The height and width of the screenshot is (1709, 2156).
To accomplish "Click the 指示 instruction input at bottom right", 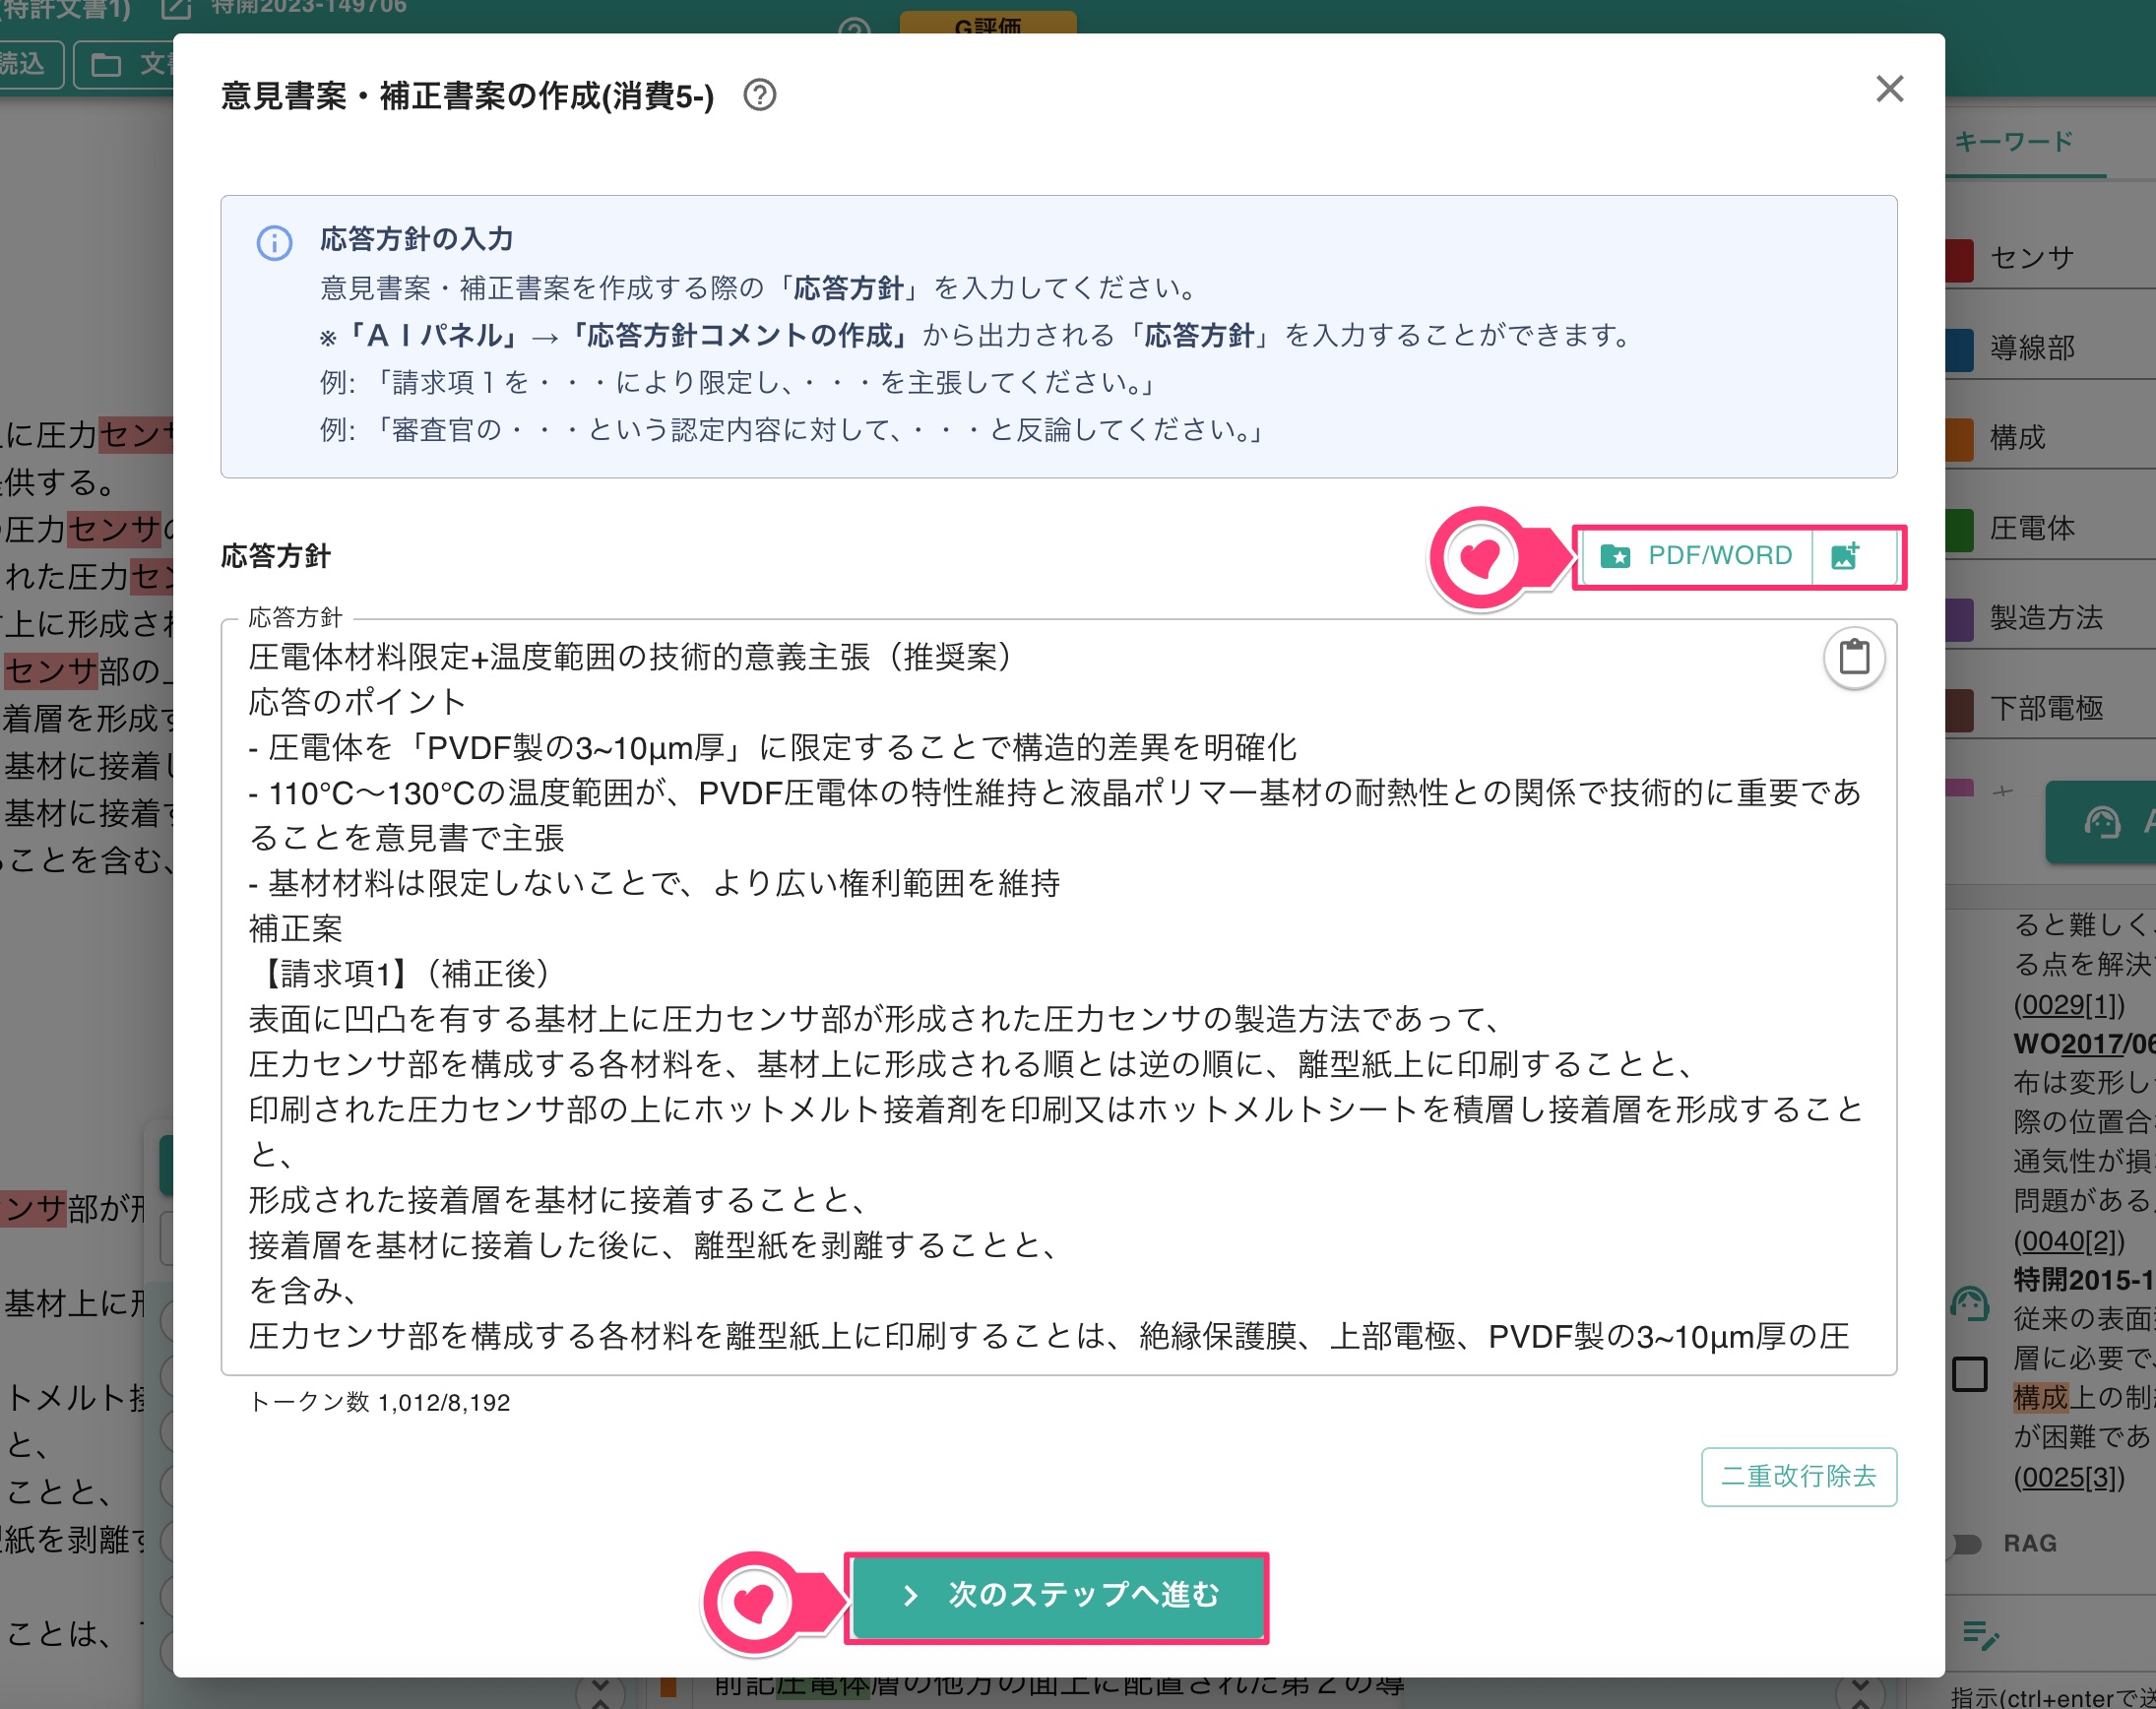I will (x=2052, y=1697).
